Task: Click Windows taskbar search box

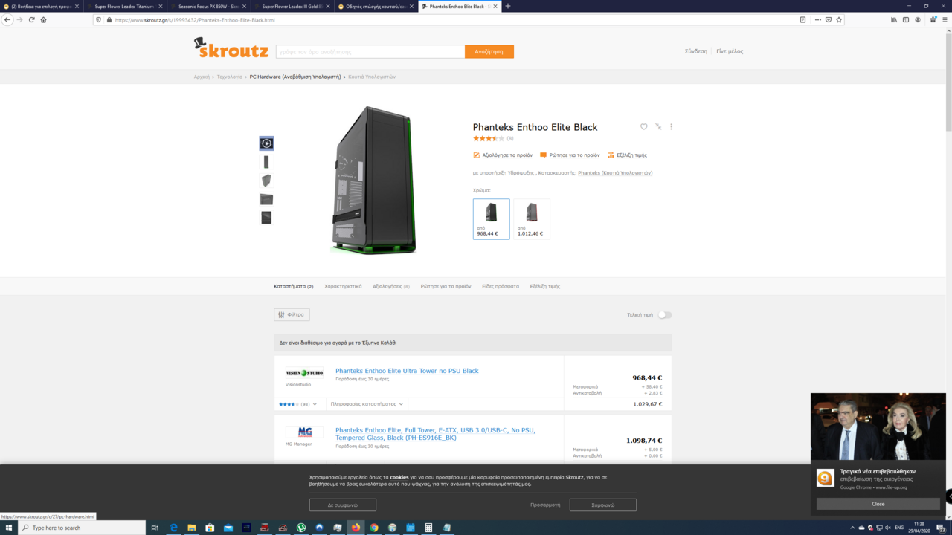Action: 80,528
